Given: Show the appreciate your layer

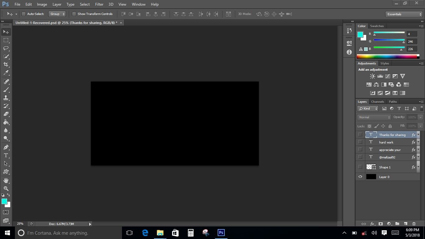Looking at the screenshot, I should (360, 150).
